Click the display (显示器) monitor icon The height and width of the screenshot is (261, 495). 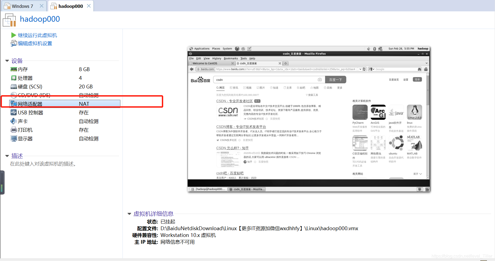pos(14,138)
